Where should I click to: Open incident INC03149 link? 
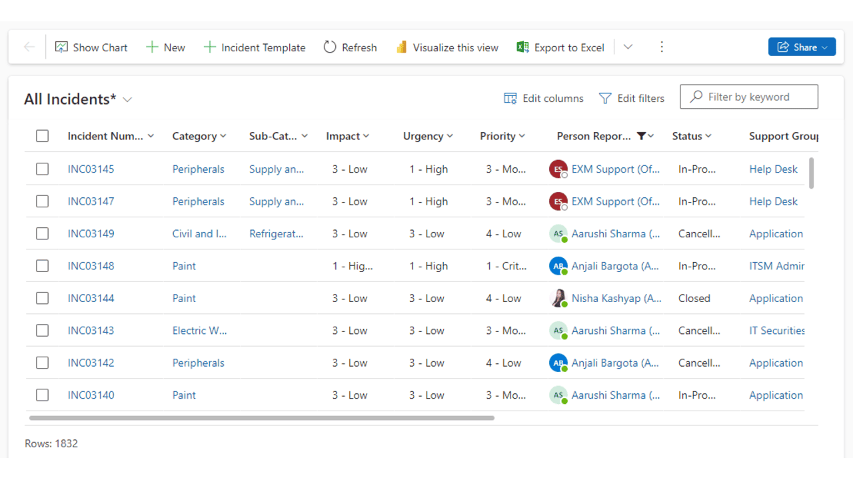91,234
